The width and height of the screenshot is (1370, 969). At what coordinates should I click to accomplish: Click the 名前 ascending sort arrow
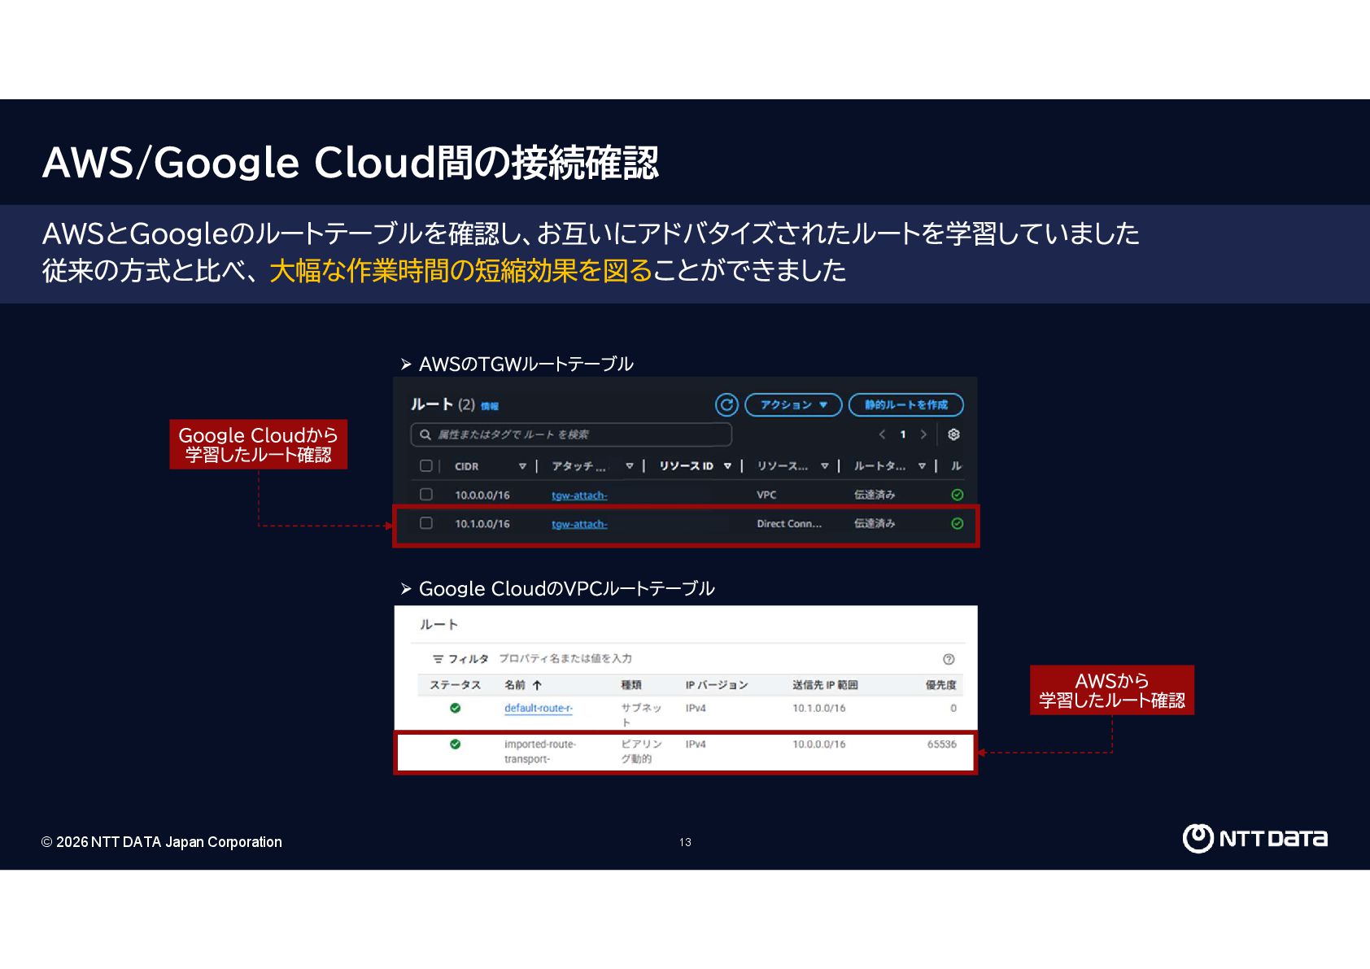tap(537, 685)
